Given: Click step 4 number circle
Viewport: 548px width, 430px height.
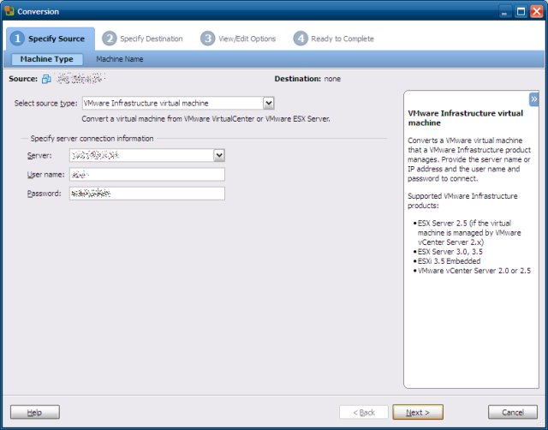Looking at the screenshot, I should tap(301, 39).
